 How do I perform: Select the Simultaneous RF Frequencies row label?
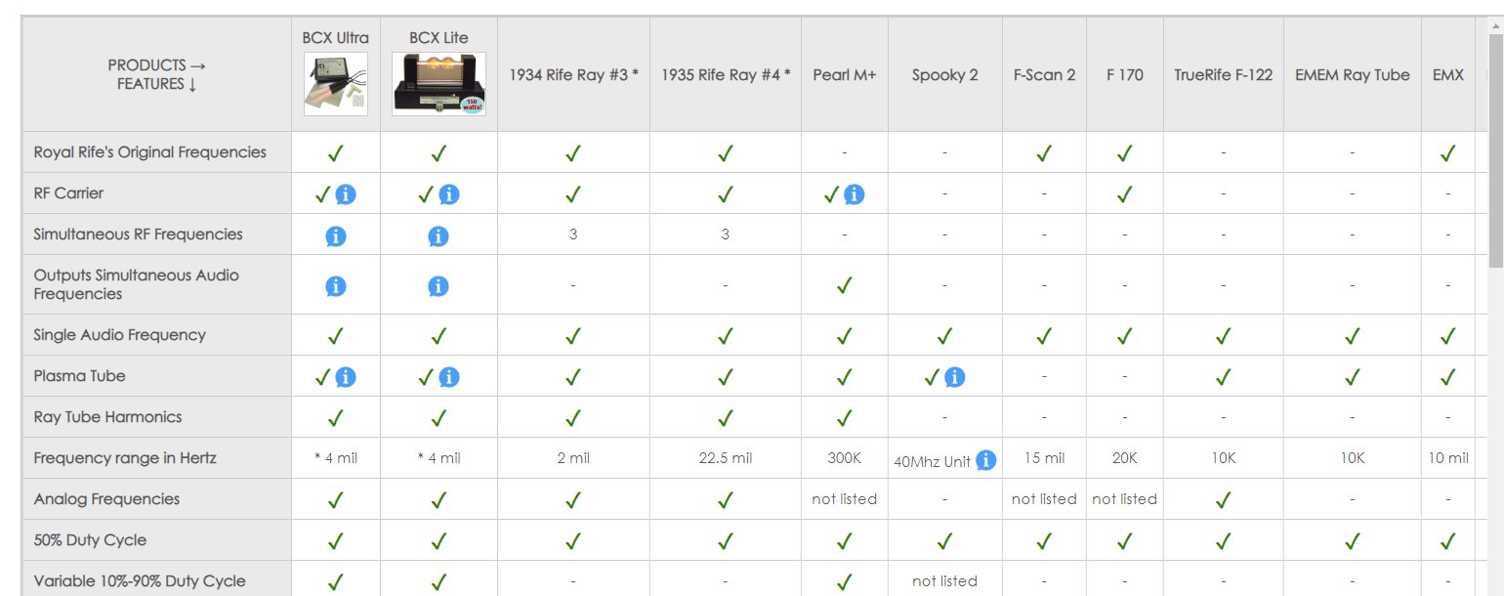[x=139, y=234]
